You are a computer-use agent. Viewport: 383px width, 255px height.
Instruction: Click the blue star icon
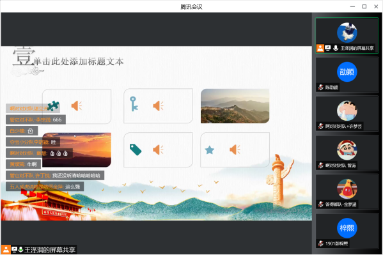click(210, 150)
